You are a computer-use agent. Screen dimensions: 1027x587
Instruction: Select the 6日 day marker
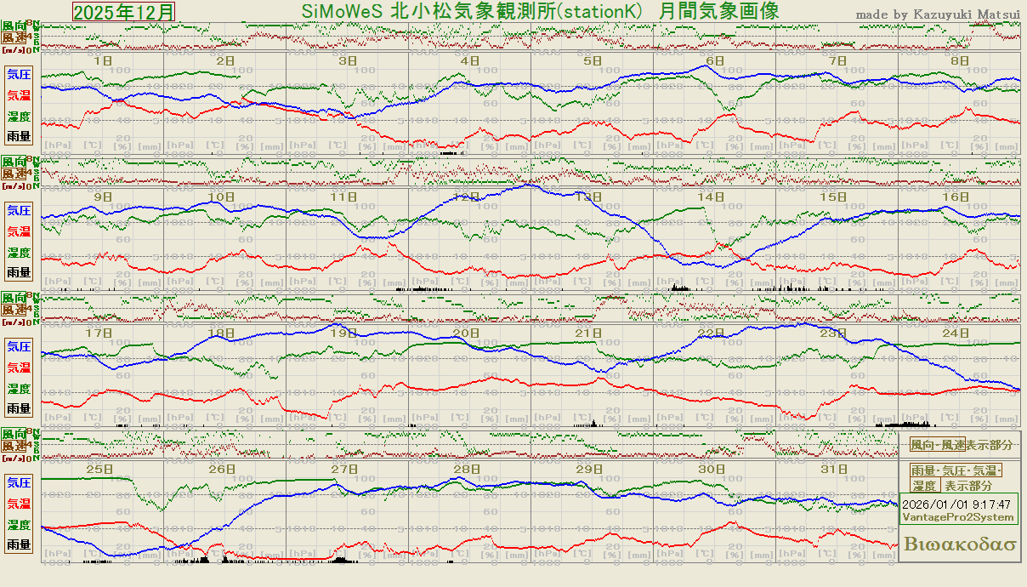714,61
